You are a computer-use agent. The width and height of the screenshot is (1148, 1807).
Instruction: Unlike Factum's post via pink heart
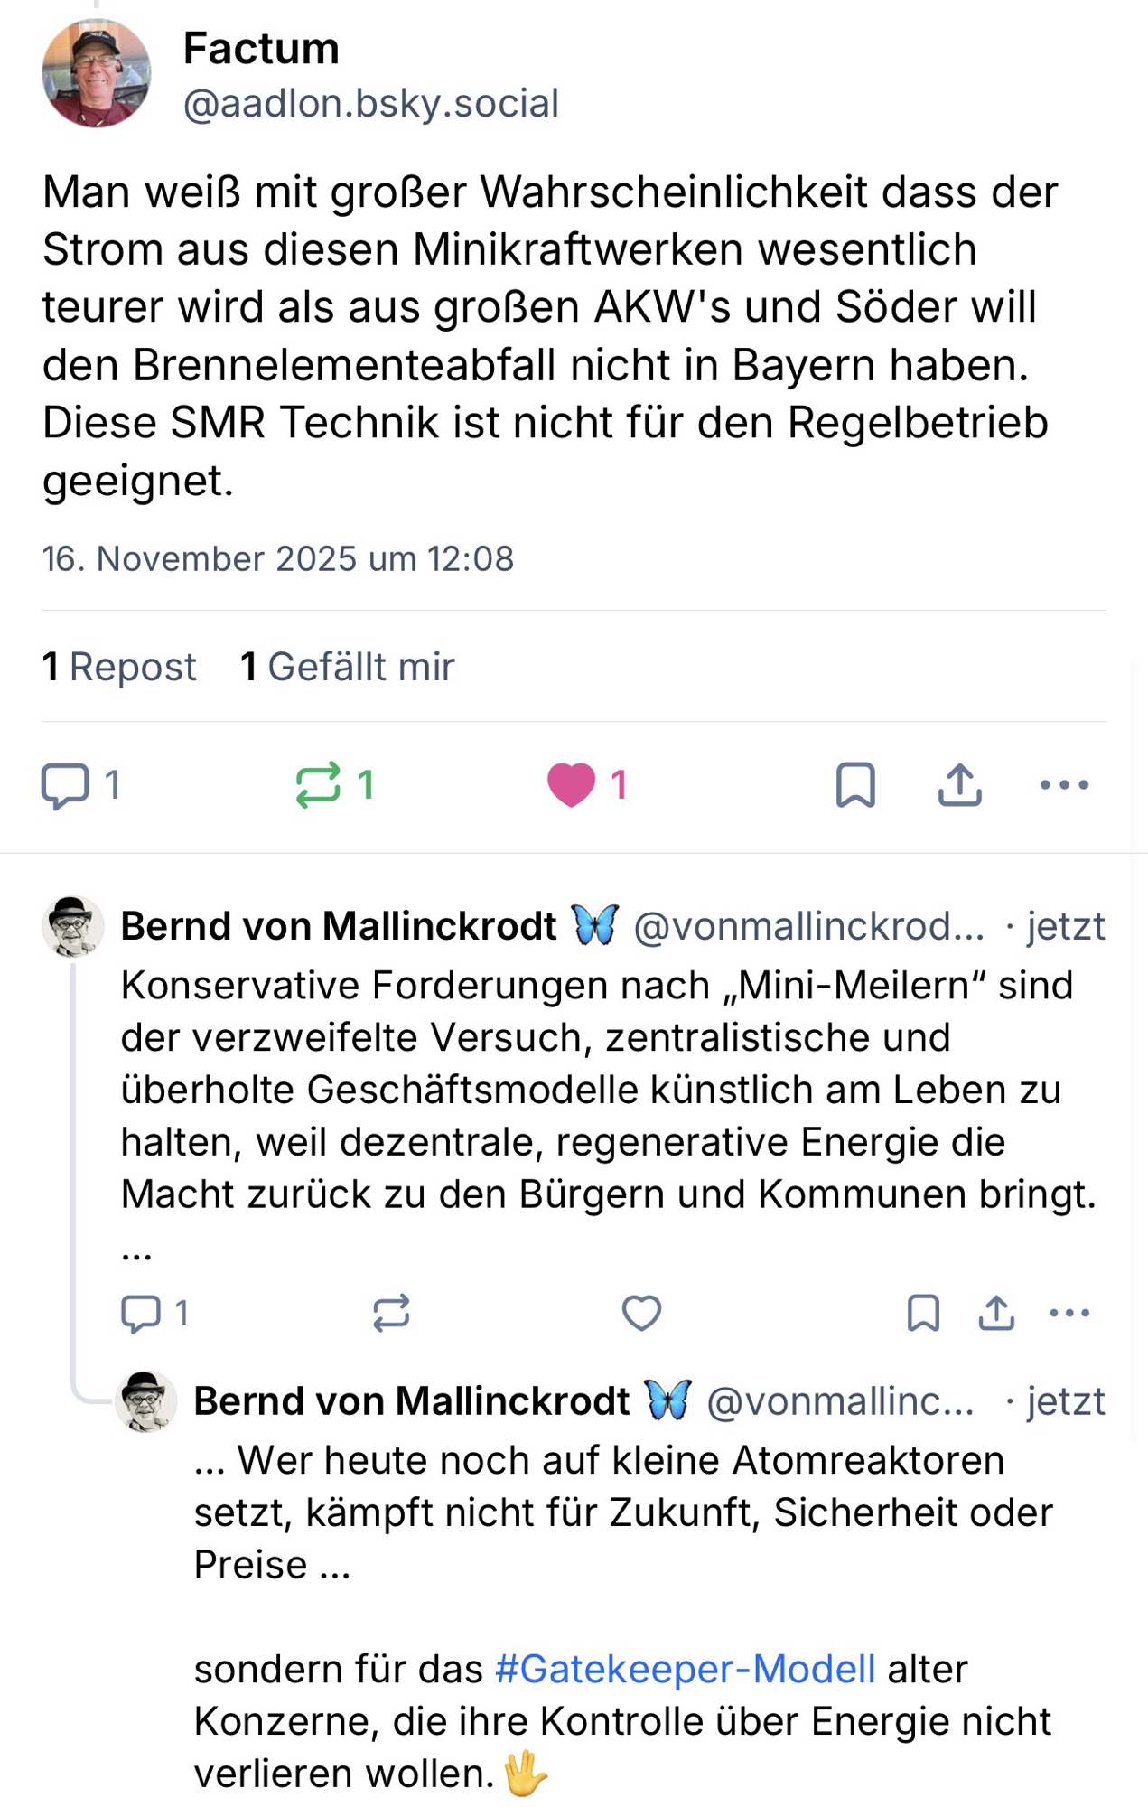pyautogui.click(x=572, y=784)
